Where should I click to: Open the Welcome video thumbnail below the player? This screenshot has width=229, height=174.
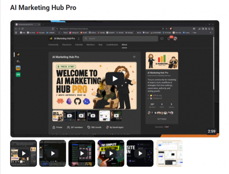point(23,153)
